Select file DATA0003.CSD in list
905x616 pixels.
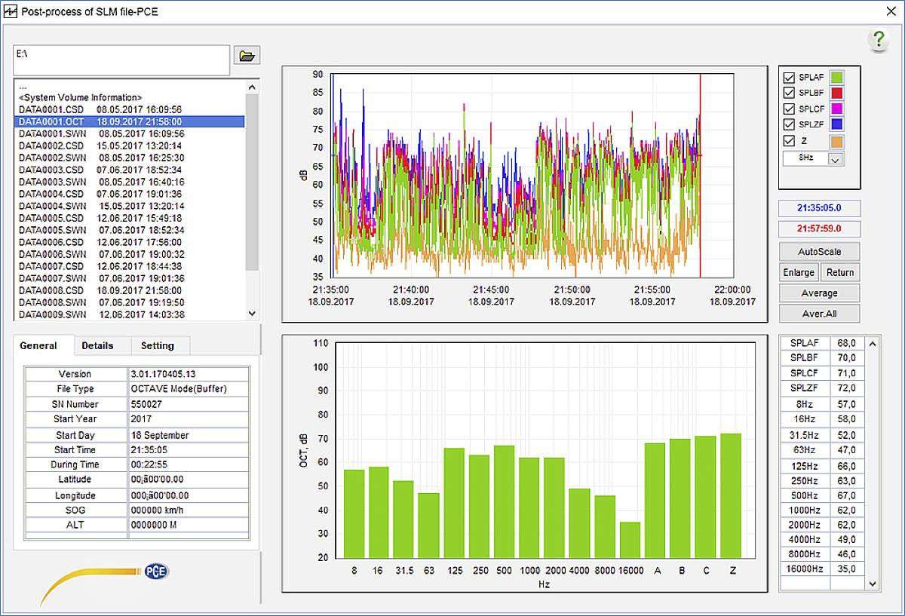click(51, 170)
